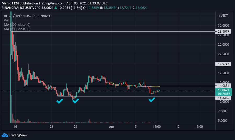Click the Apr date label on time axis
The width and height of the screenshot is (235, 140).
coord(112,127)
